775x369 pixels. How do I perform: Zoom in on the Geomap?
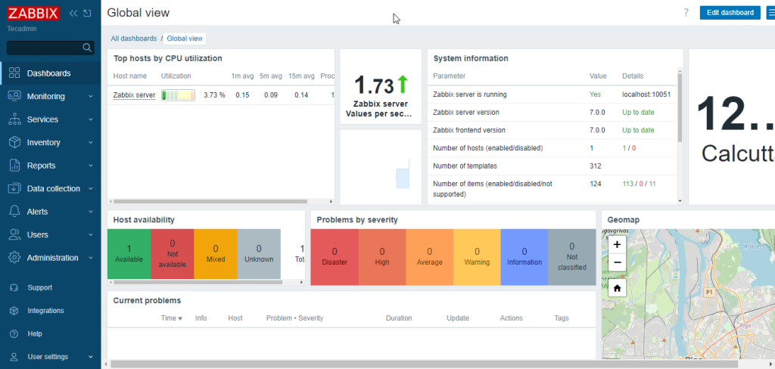pos(617,245)
